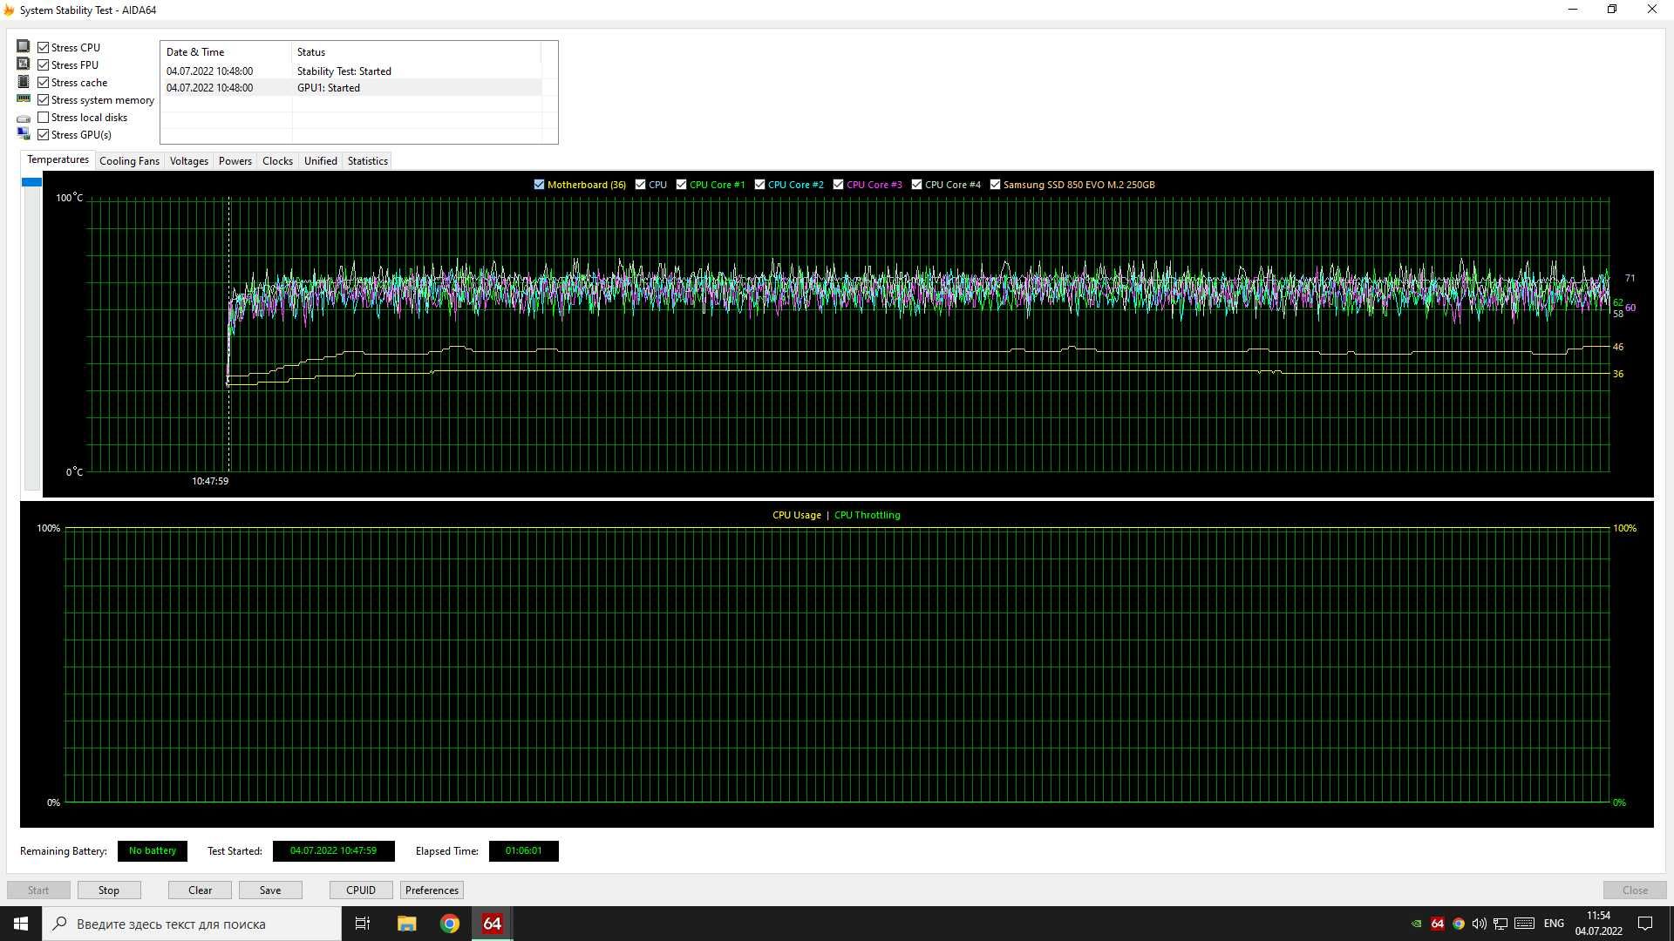Click the cache stress module icon
Screen dimensions: 1674x941
[x=23, y=82]
